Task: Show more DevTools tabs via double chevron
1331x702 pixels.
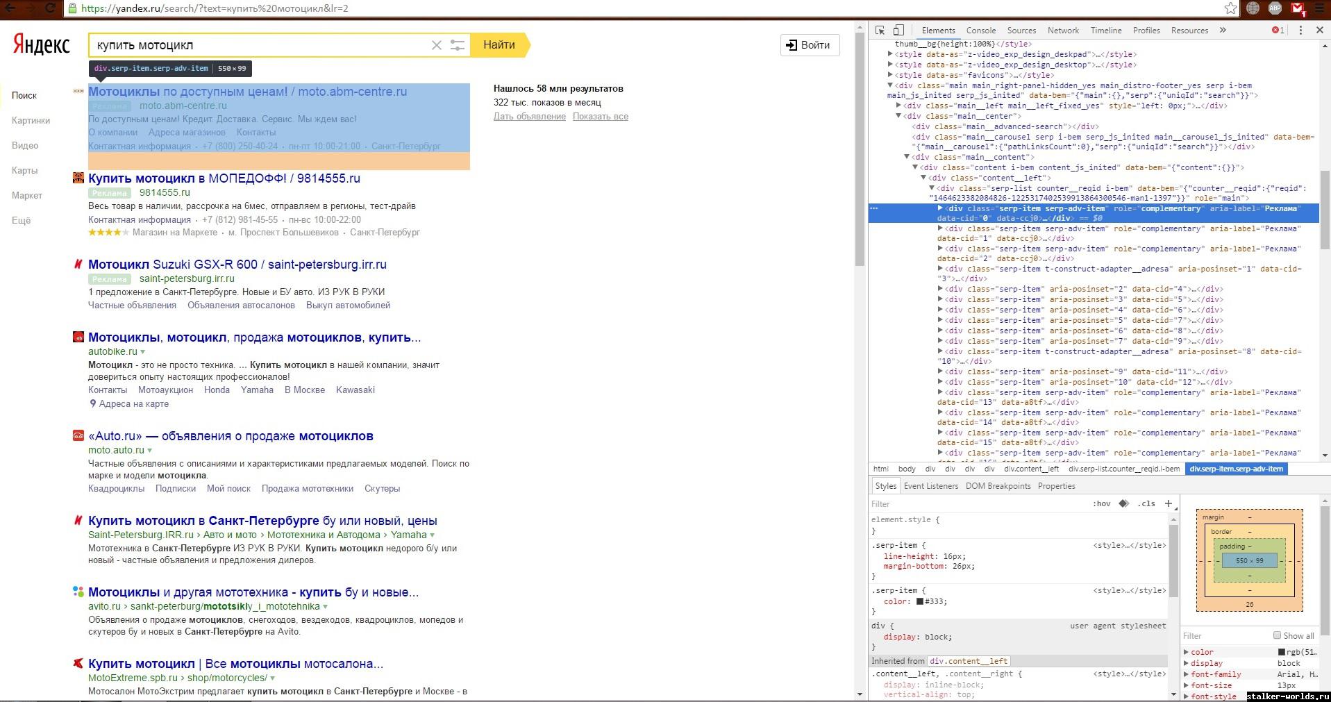Action: (1223, 30)
